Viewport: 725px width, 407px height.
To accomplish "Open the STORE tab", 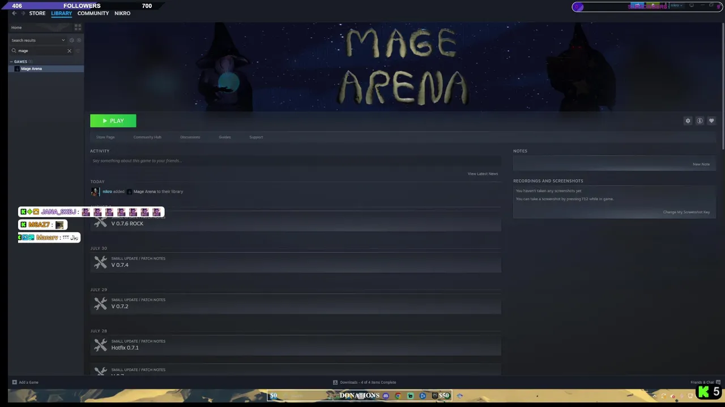I will 37,13.
